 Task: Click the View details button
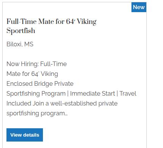click(25, 135)
